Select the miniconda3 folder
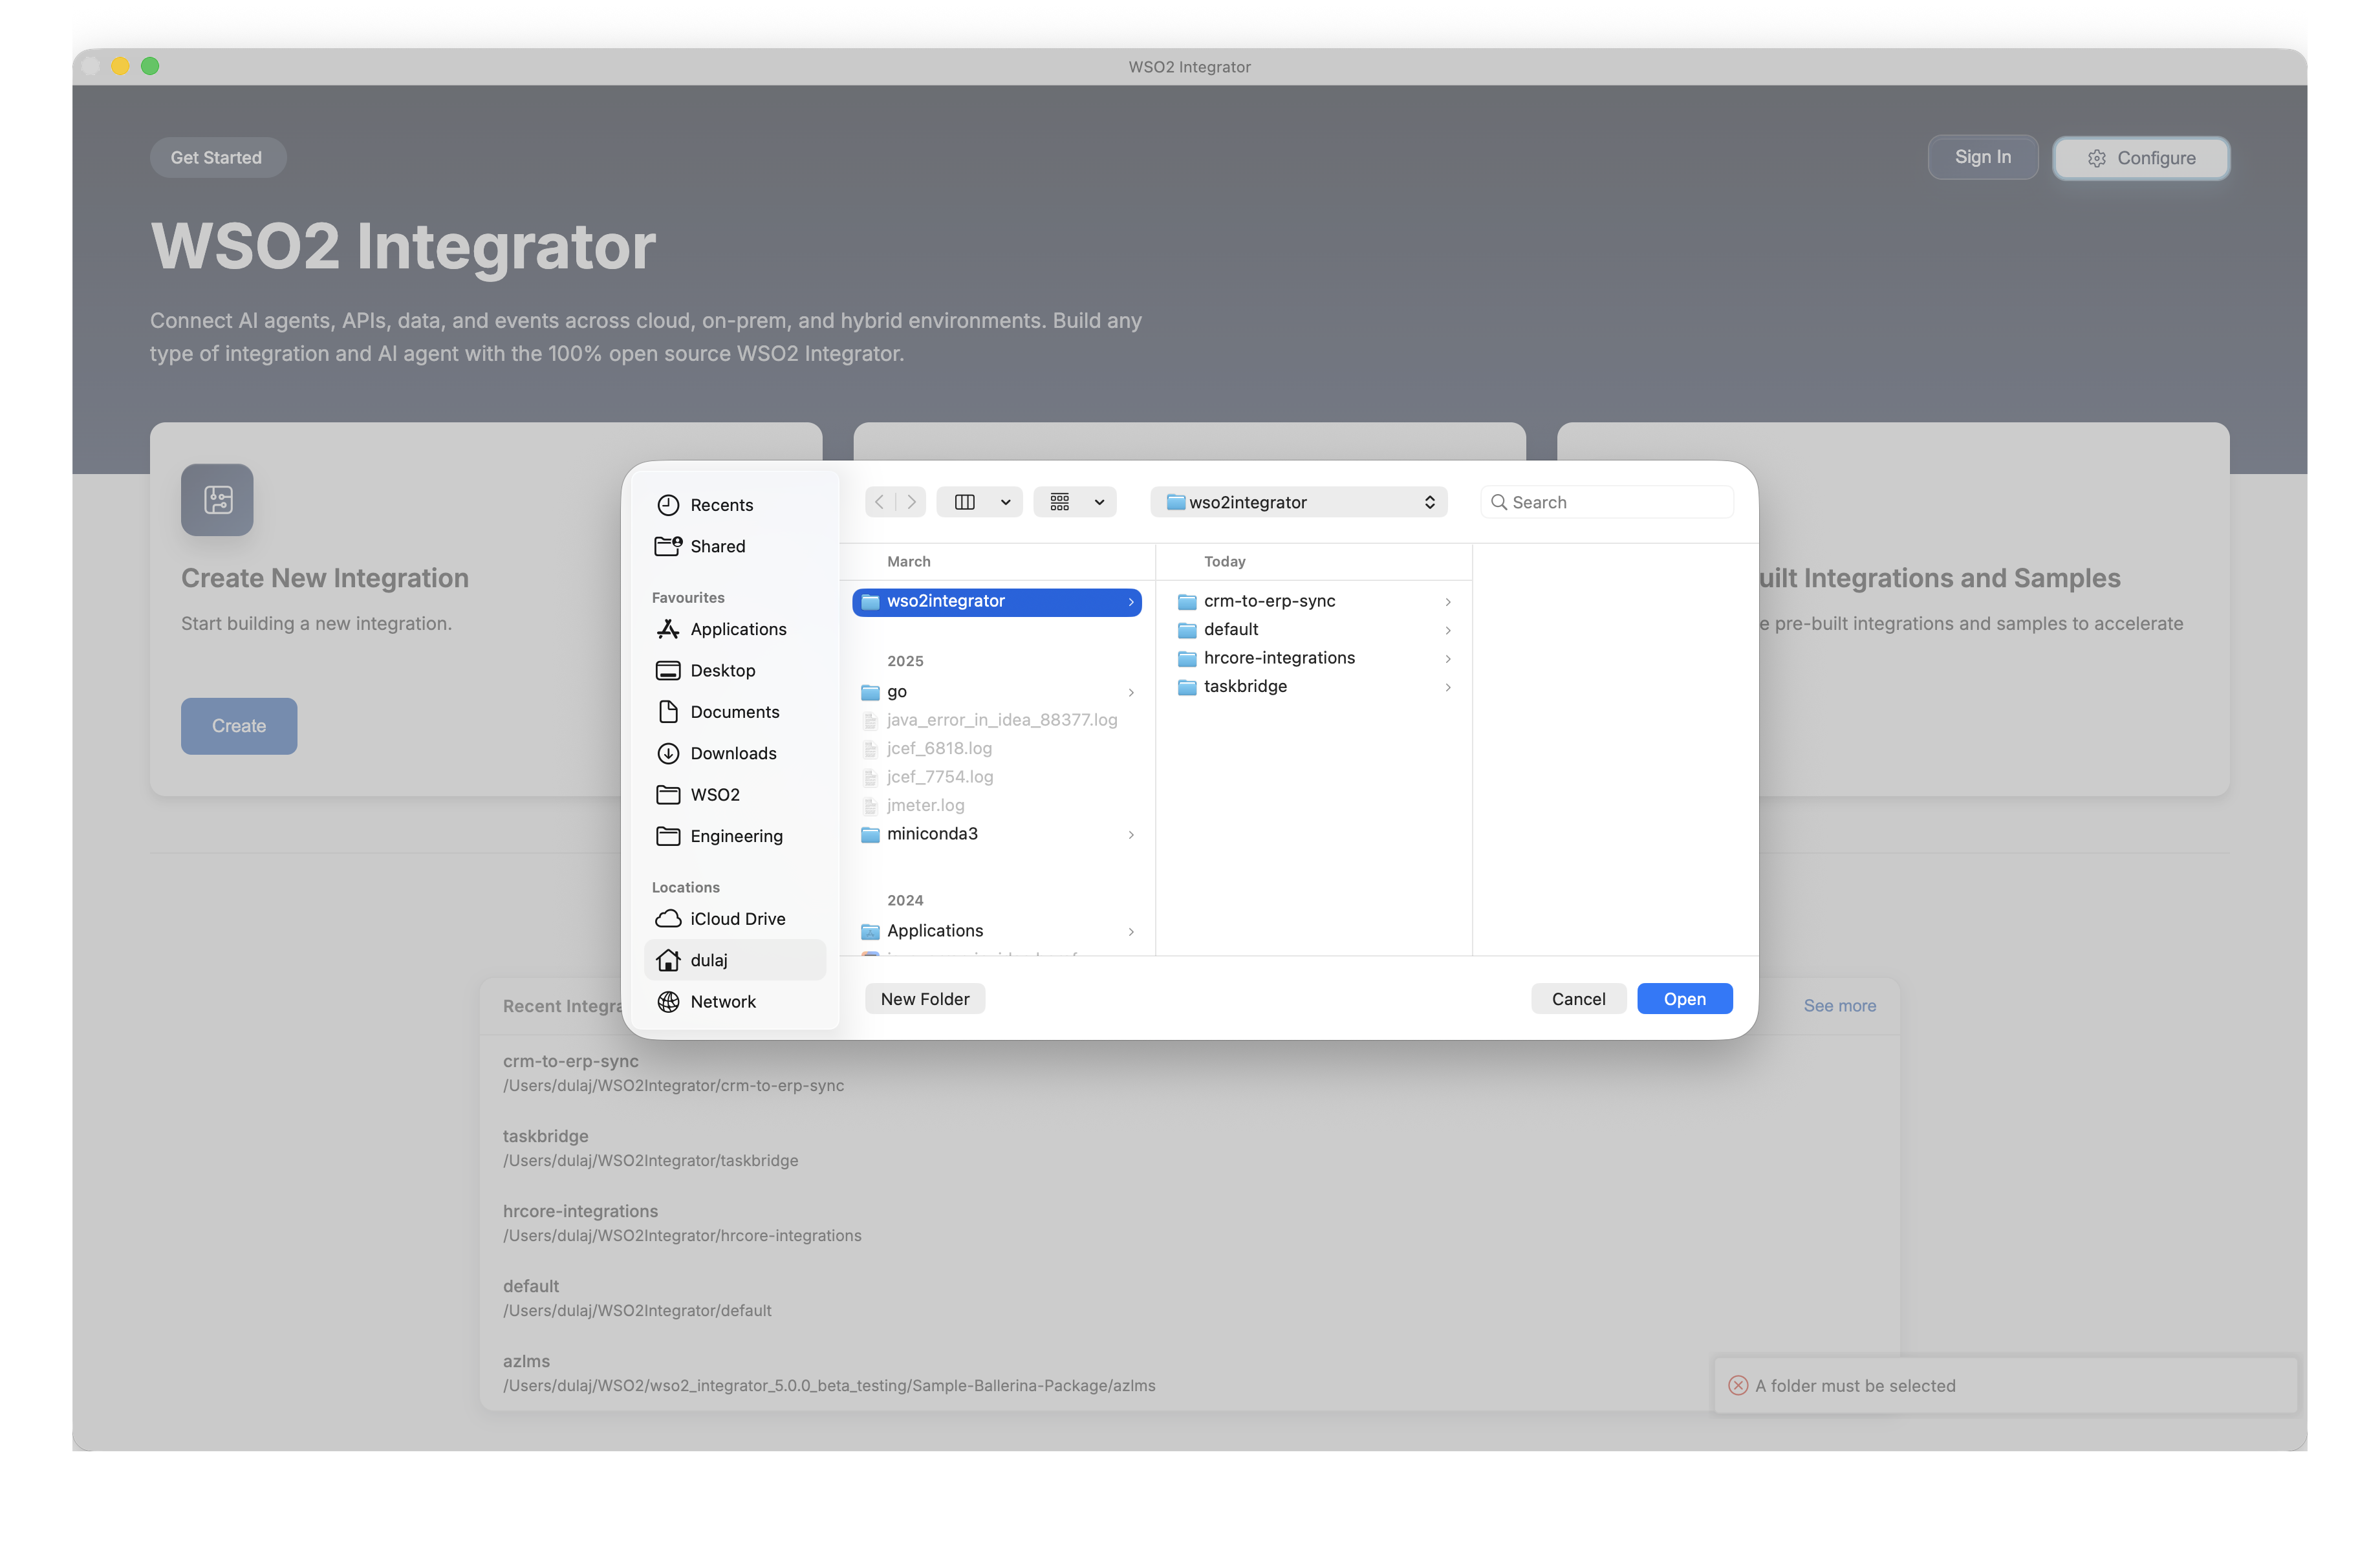The width and height of the screenshot is (2380, 1547). point(997,834)
